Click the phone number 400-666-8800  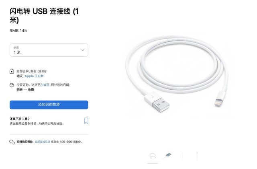(x=70, y=142)
